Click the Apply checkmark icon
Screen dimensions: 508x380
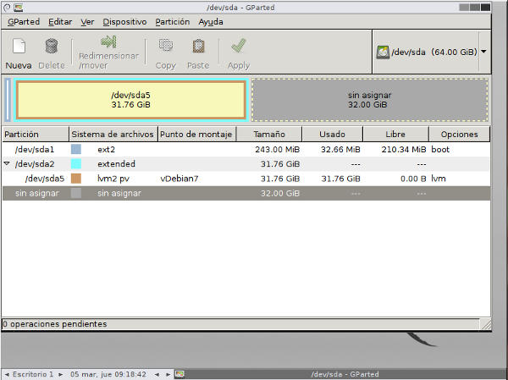pyautogui.click(x=239, y=46)
